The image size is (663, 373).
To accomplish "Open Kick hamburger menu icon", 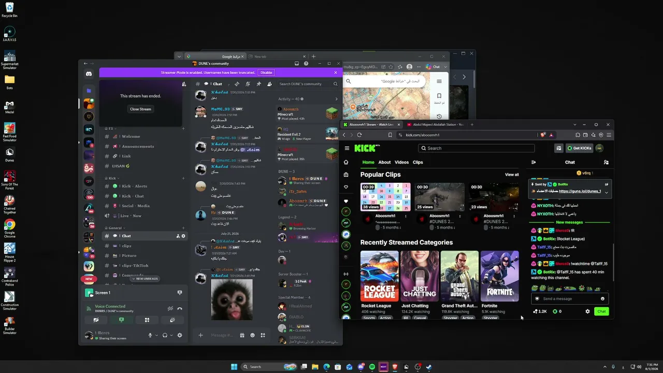I will (x=347, y=148).
